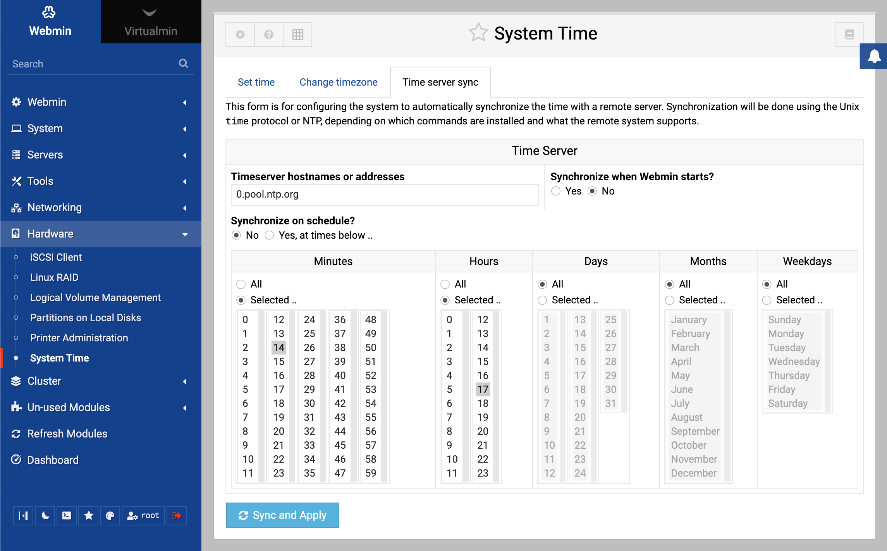
Task: Open iSCSI Client menu item
Action: point(56,257)
